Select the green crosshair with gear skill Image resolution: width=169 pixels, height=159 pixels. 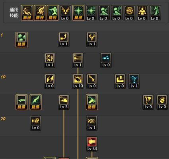click(91, 13)
